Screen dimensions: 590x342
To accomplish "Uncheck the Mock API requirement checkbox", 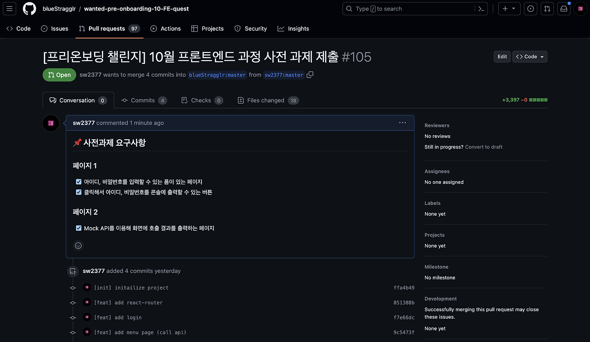I will point(78,228).
